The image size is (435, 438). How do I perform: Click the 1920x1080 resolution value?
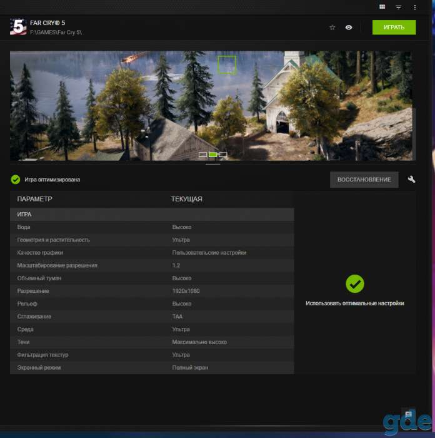[x=186, y=291]
